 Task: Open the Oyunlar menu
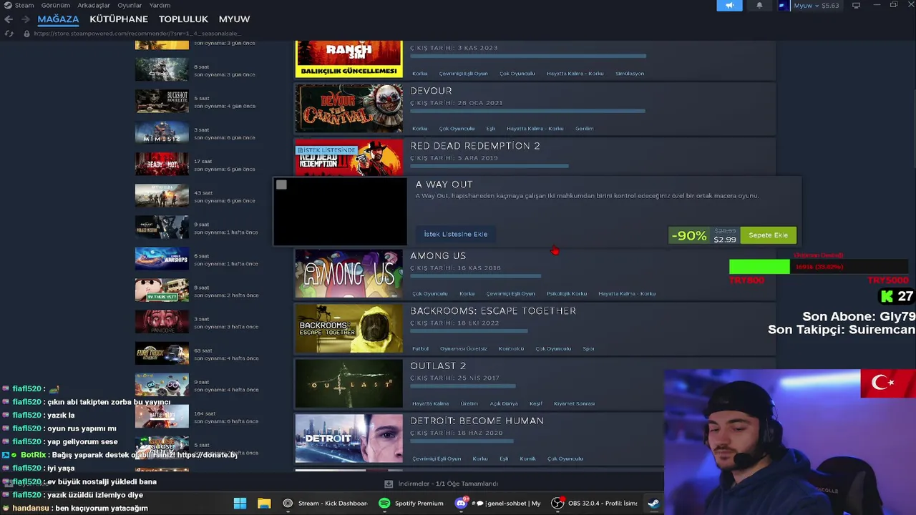pyautogui.click(x=130, y=5)
